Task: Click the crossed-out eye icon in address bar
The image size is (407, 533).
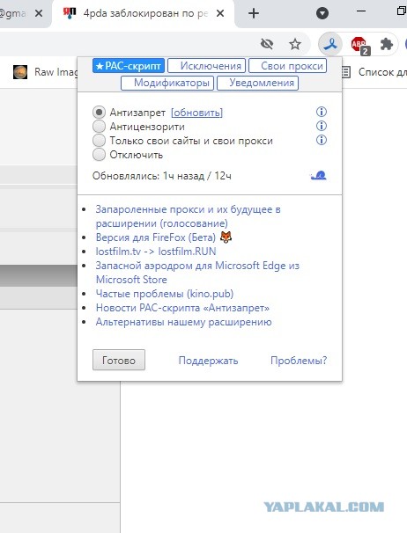Action: (267, 44)
